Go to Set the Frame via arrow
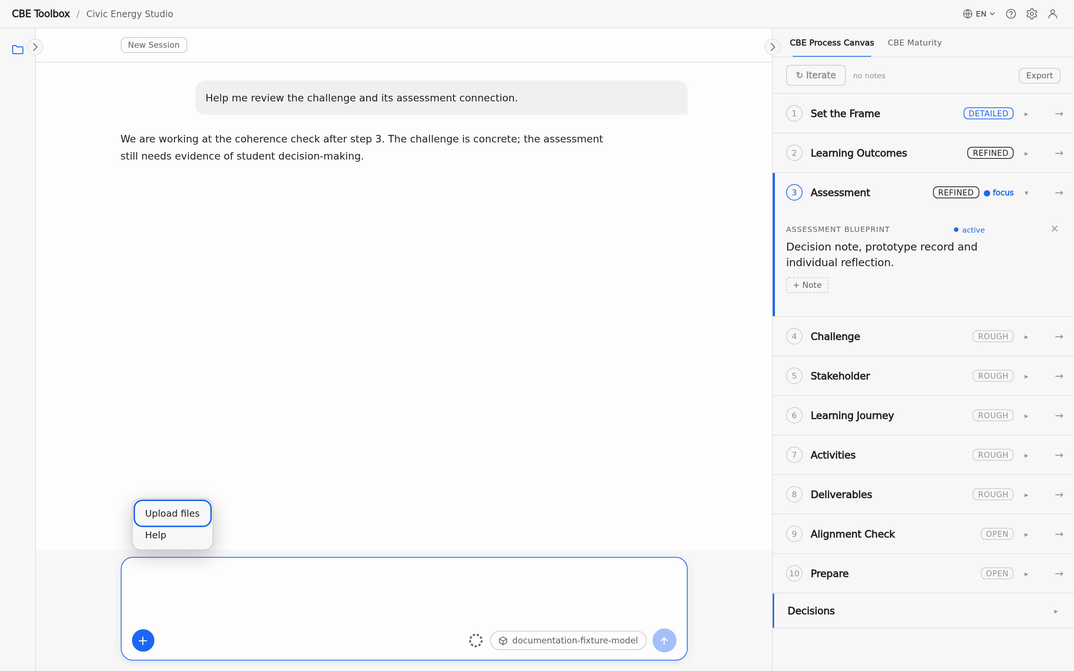1074x671 pixels. click(1059, 114)
